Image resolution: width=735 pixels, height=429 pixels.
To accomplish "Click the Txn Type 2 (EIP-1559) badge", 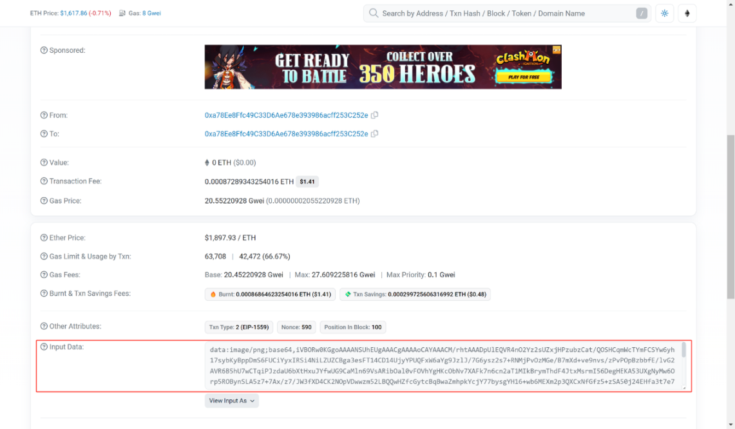I will (238, 327).
